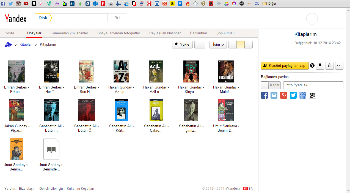Share the link on Google Plus
This screenshot has width=350, height=193.
pos(283,95)
